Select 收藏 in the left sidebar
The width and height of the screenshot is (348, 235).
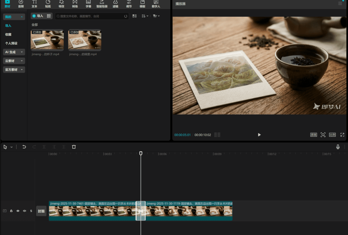[x=8, y=34]
